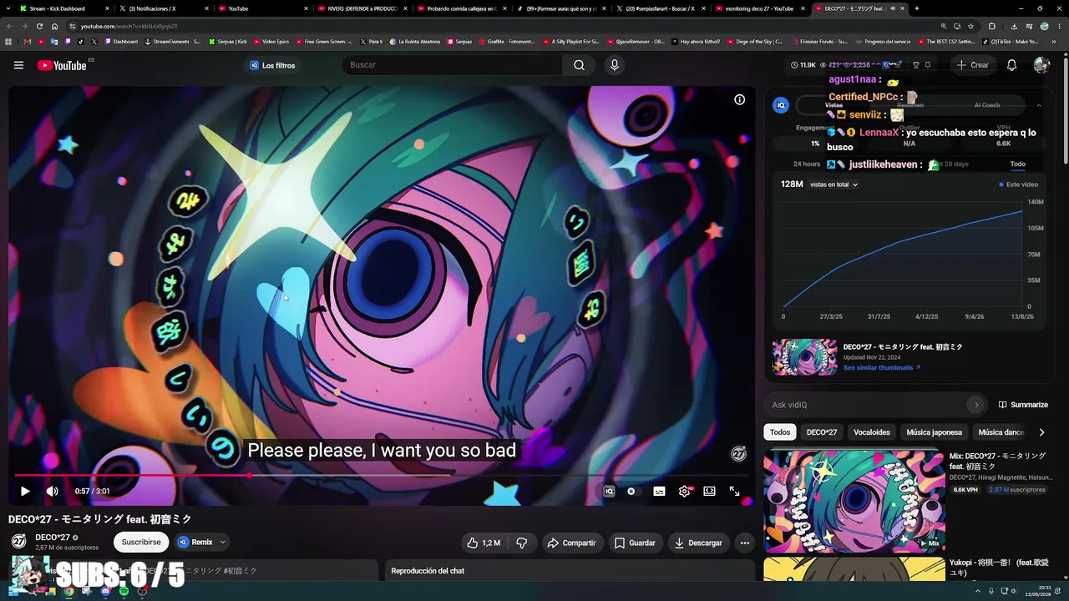1069x601 pixels.
Task: Select the DECO*27 filter chip
Action: tap(822, 432)
